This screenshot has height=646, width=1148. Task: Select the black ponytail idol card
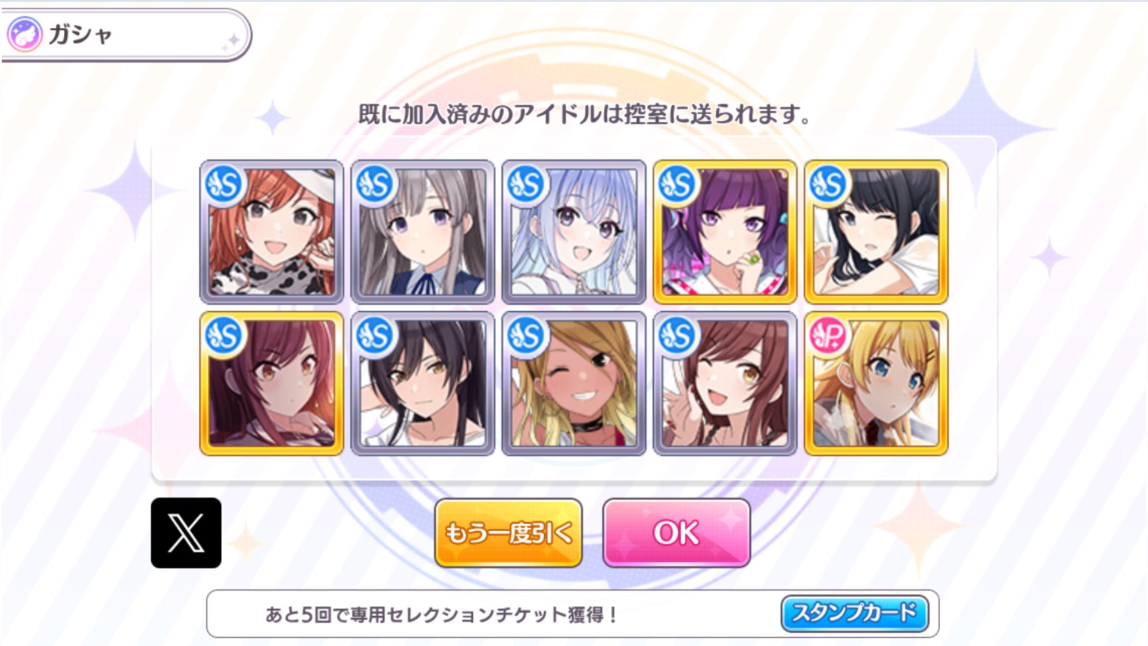click(422, 384)
